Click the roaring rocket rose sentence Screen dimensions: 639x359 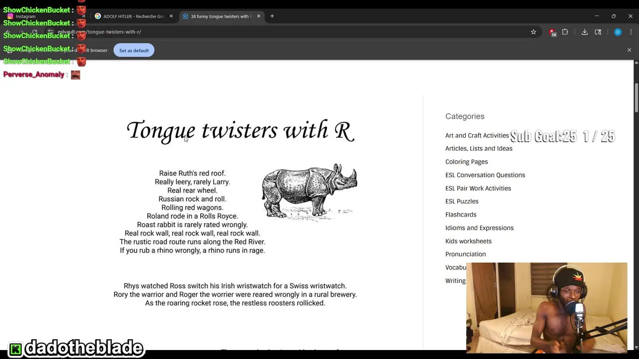click(x=235, y=303)
